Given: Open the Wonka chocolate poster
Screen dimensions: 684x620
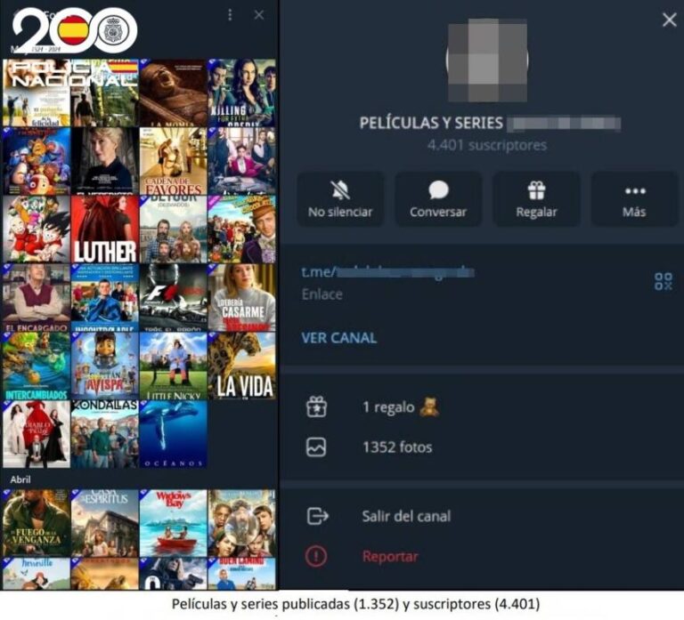Looking at the screenshot, I should coord(241,229).
